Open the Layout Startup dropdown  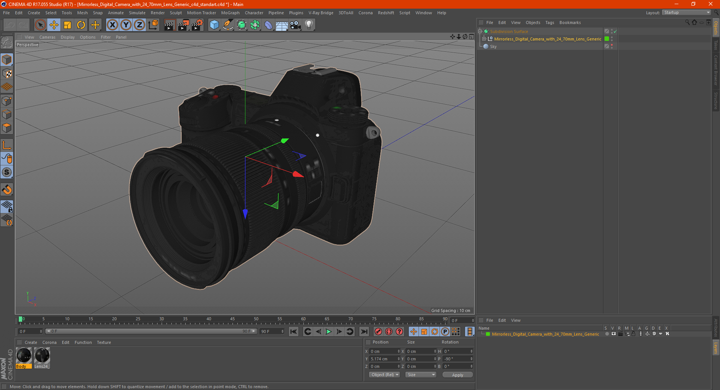coord(687,12)
